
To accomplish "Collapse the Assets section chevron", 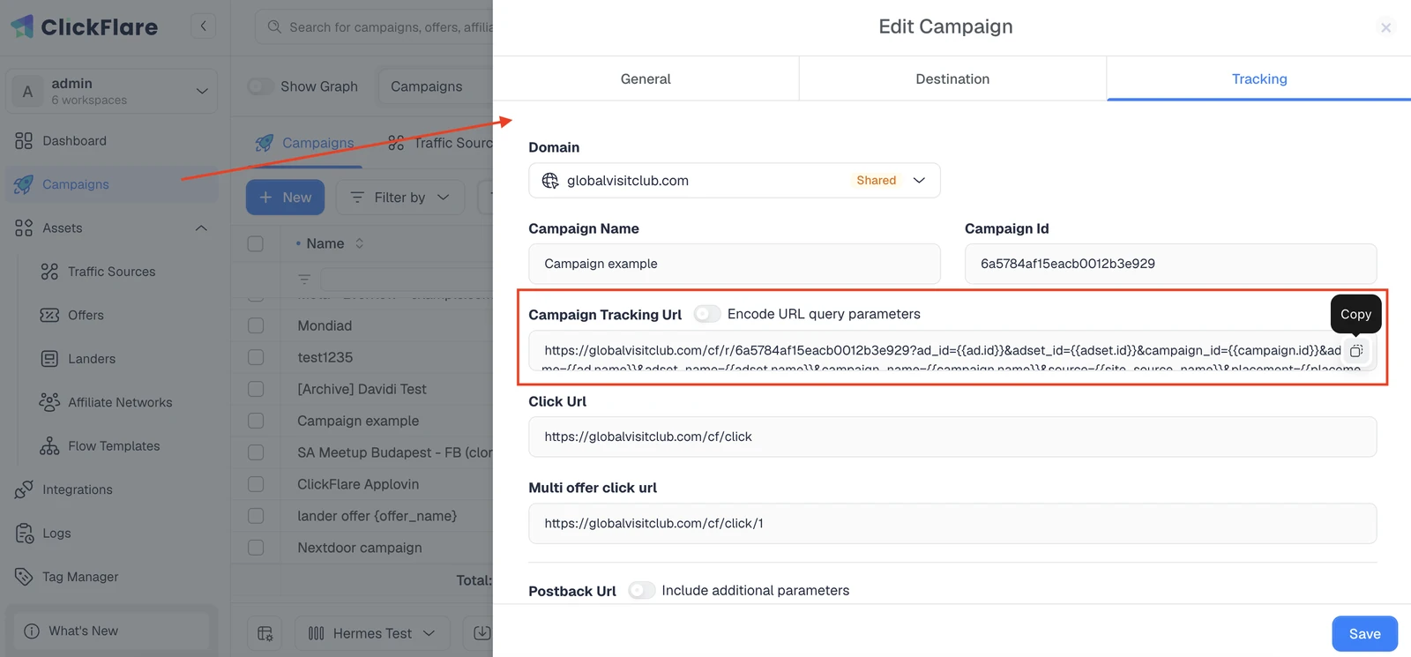I will coord(201,228).
